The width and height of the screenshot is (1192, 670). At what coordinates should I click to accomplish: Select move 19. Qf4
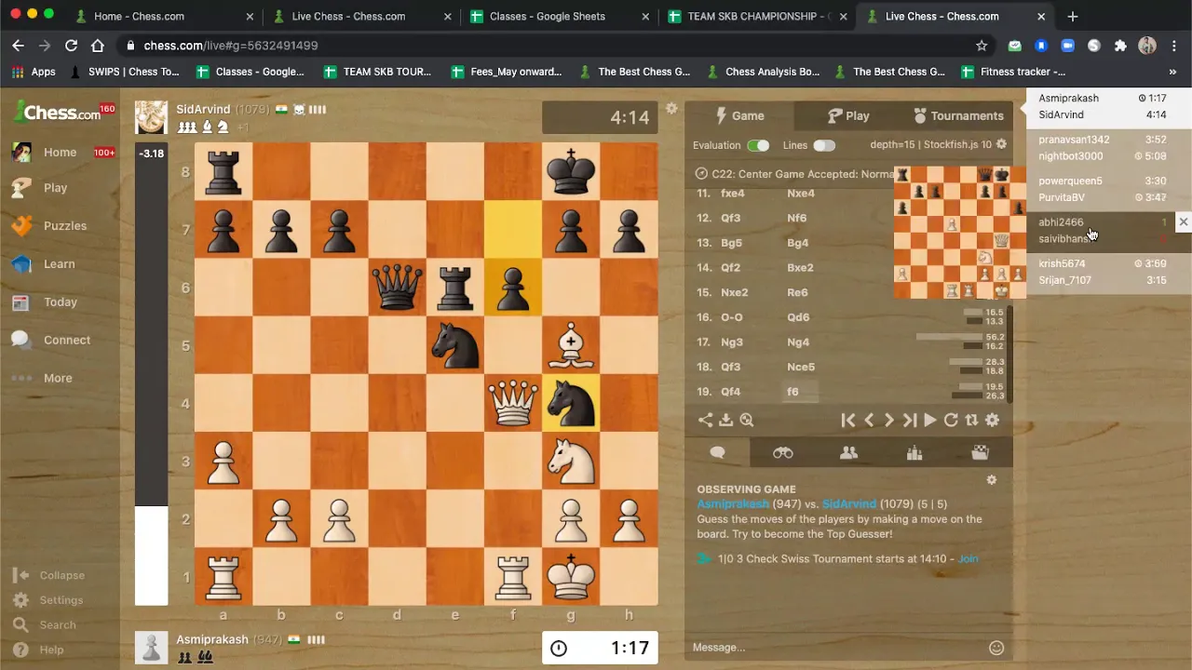(x=731, y=392)
